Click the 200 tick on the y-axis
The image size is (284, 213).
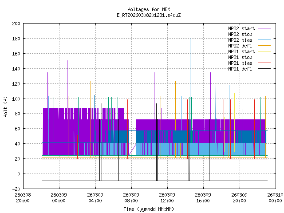pyautogui.click(x=16, y=24)
